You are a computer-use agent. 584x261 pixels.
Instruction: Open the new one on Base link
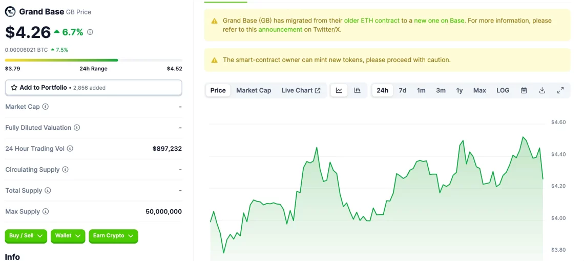pos(439,21)
